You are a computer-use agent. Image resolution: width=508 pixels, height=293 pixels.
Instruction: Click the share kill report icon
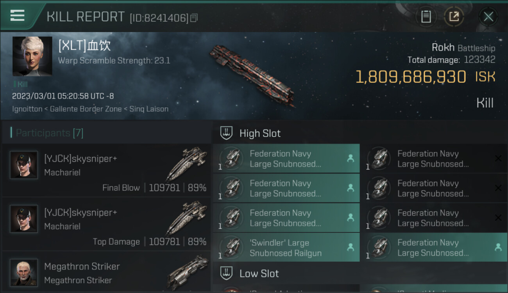(x=454, y=17)
